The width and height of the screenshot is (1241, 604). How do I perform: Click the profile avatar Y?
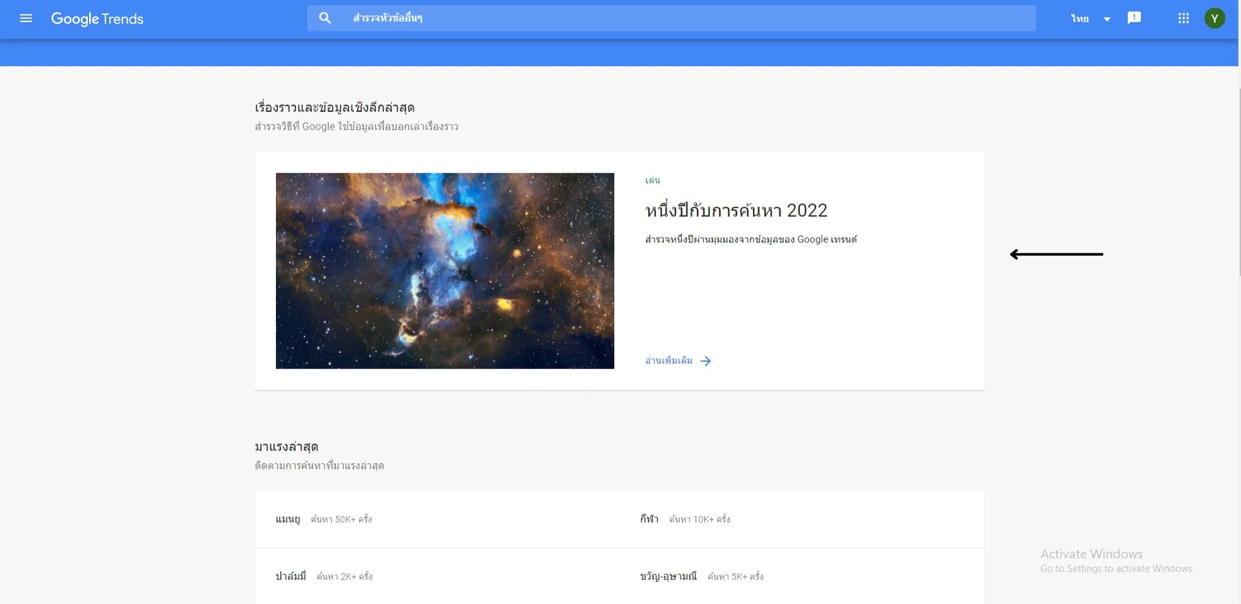(x=1216, y=18)
